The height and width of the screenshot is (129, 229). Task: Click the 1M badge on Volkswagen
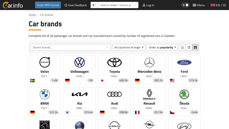(90, 81)
